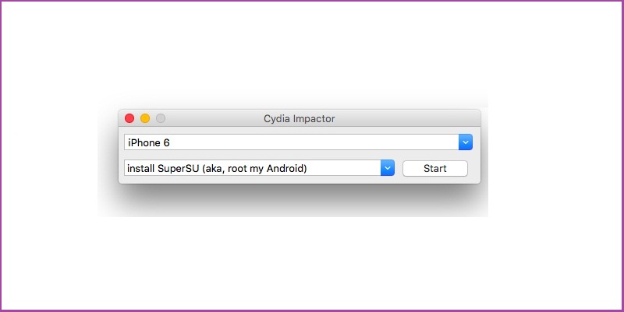Click the grayed-out zoom window button
The height and width of the screenshot is (312, 624).
pyautogui.click(x=161, y=118)
